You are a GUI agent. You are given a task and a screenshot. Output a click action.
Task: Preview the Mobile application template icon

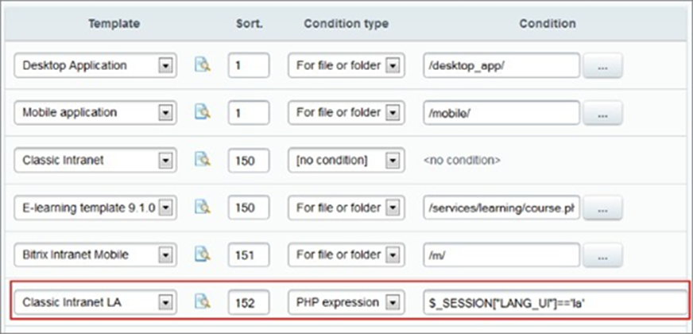click(202, 113)
